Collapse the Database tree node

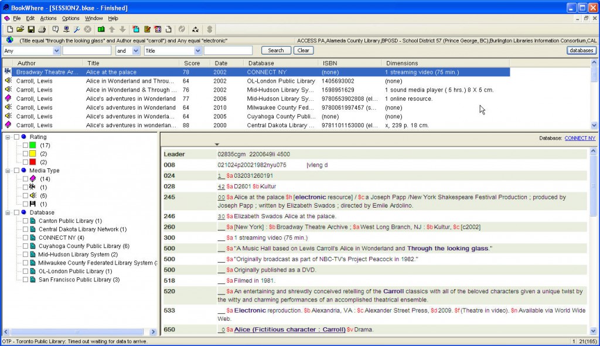[x=8, y=212]
